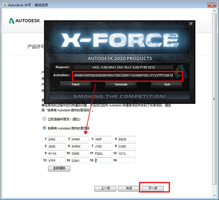Viewport: 219px width, 200px height.
Task: Close the X-Force window with its X icon
Action: (191, 24)
